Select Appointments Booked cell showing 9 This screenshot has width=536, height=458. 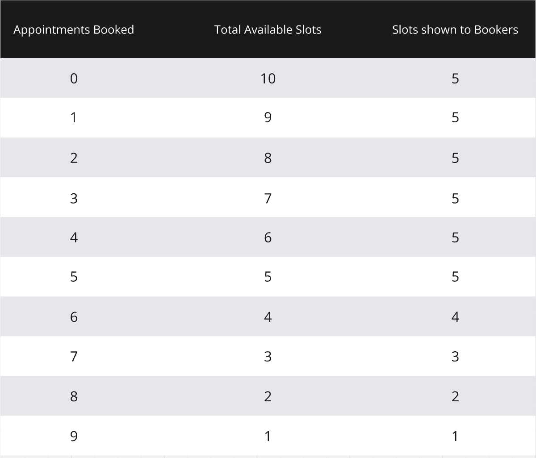coord(74,436)
